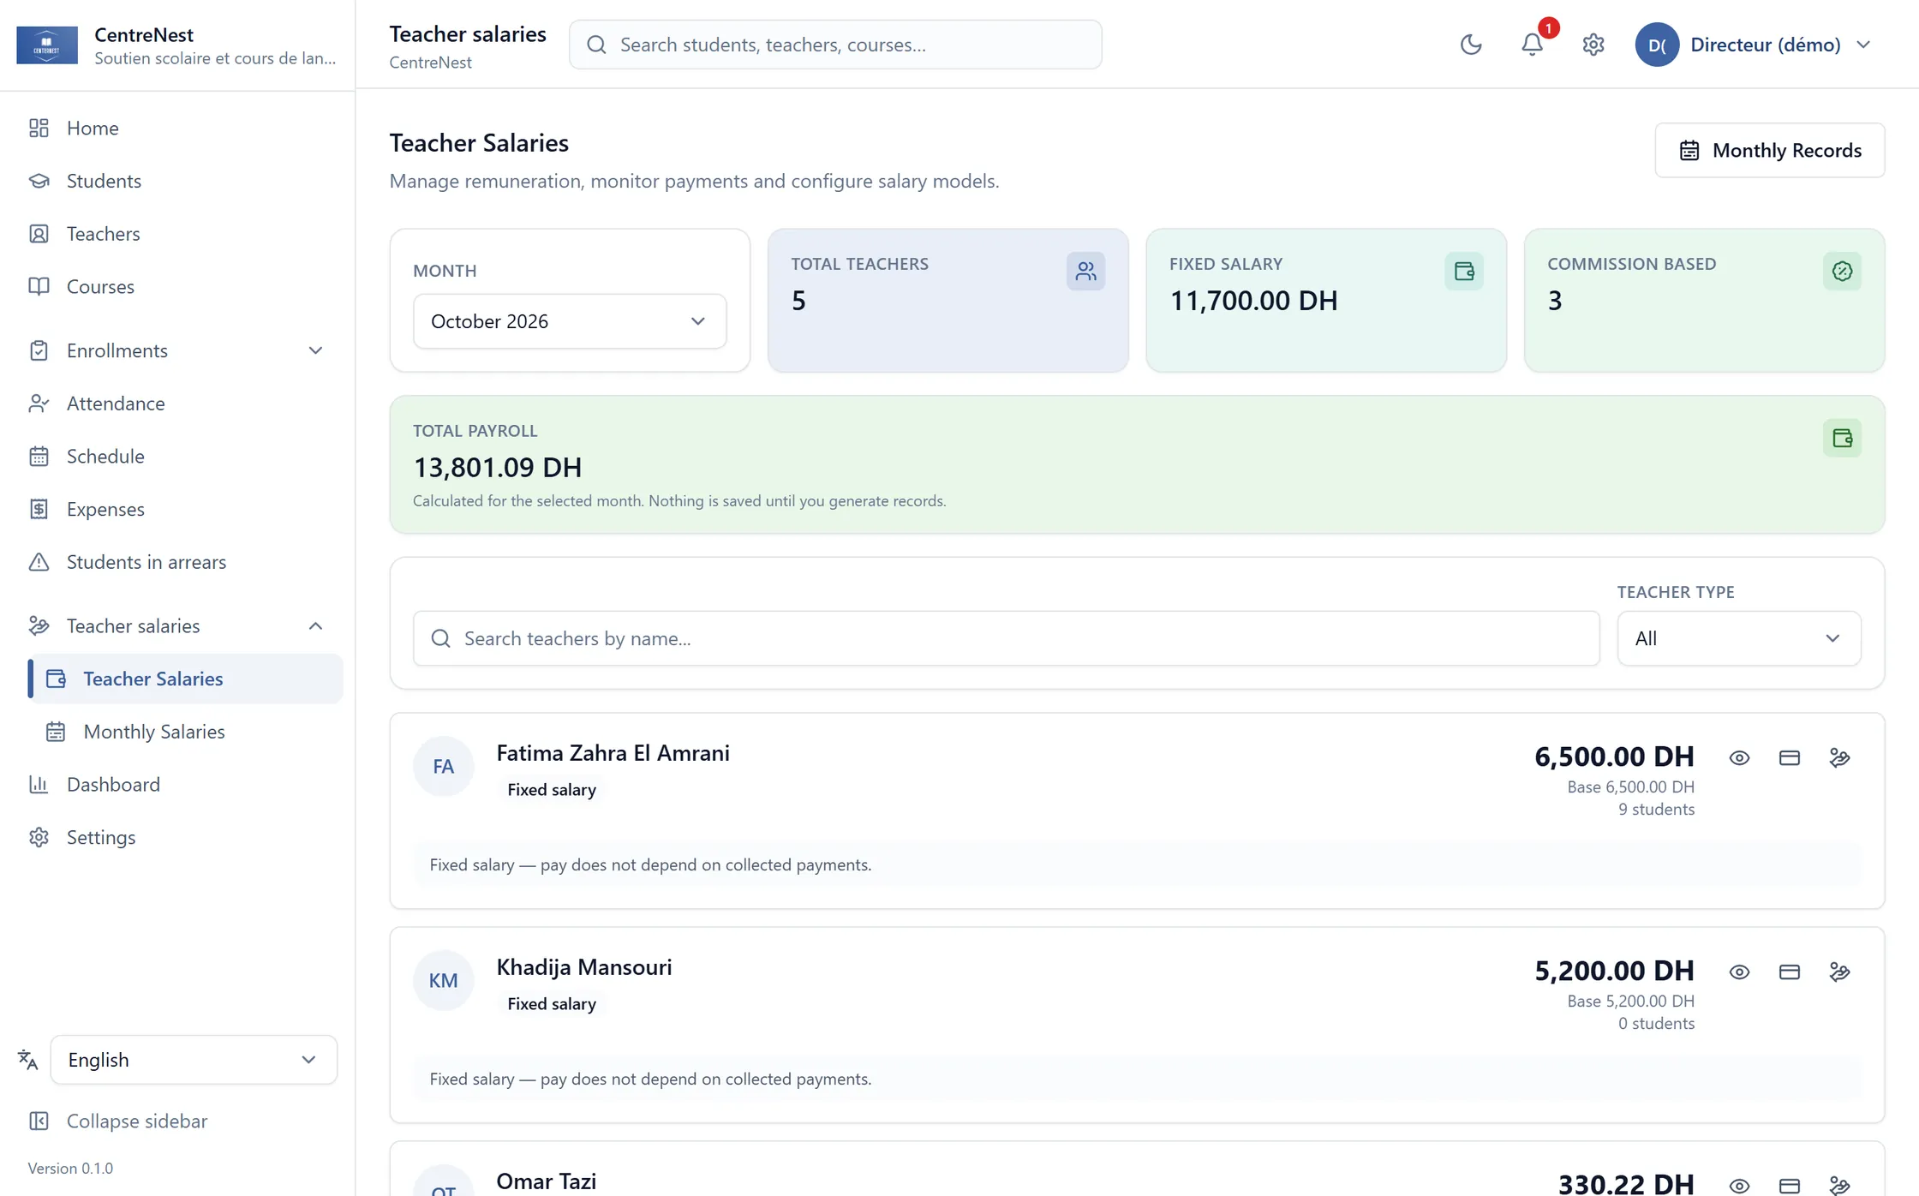Select Monthly Salaries sub-item
The width and height of the screenshot is (1919, 1196).
pos(186,732)
